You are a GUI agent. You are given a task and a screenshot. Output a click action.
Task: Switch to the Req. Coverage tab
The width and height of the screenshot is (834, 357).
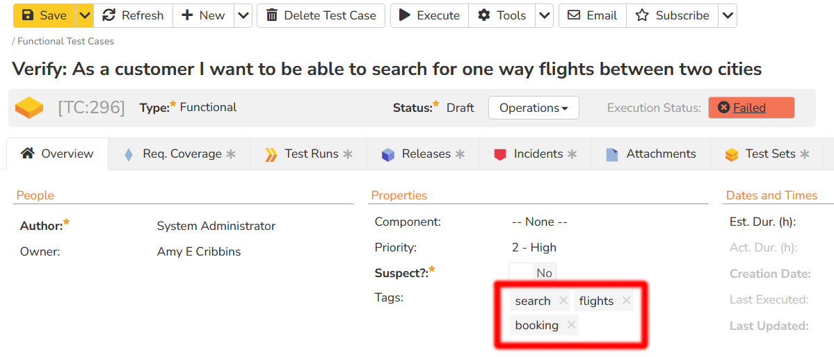179,154
